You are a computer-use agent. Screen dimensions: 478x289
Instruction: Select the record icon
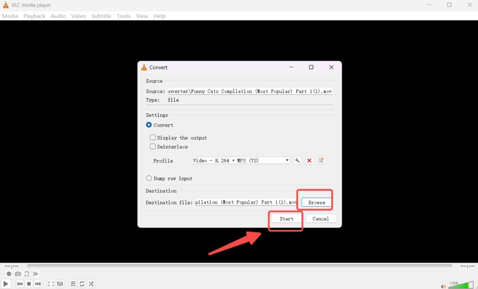pyautogui.click(x=8, y=274)
